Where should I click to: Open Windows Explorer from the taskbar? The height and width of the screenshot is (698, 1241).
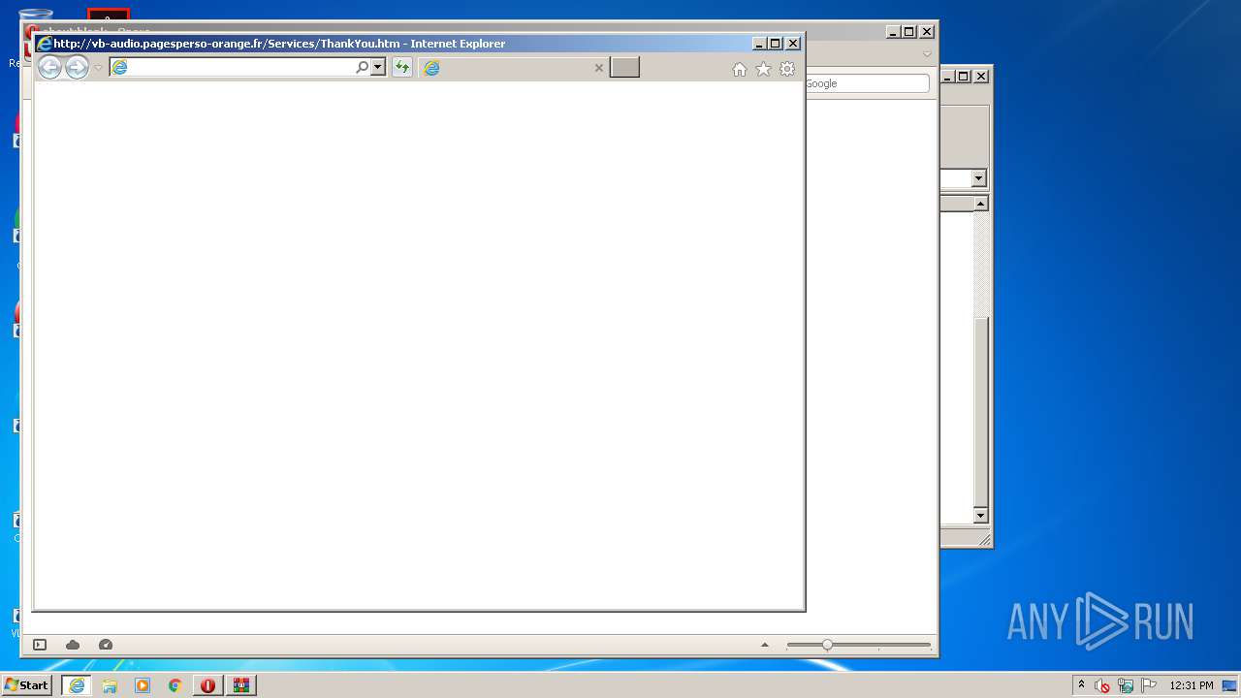coord(110,685)
